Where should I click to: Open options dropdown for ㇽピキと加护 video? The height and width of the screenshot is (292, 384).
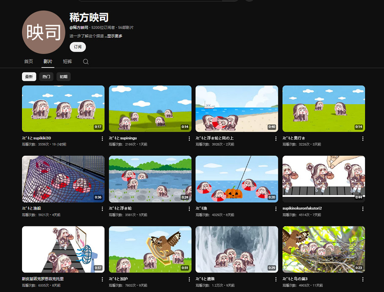click(189, 279)
